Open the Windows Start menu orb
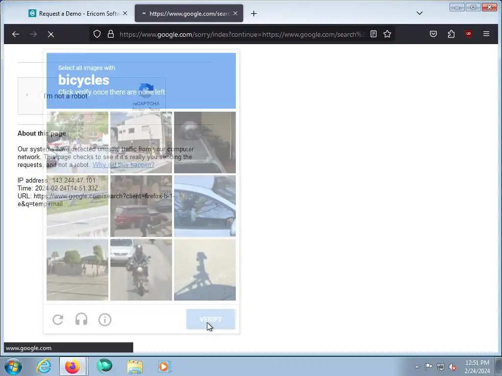The width and height of the screenshot is (502, 376). pos(13,366)
